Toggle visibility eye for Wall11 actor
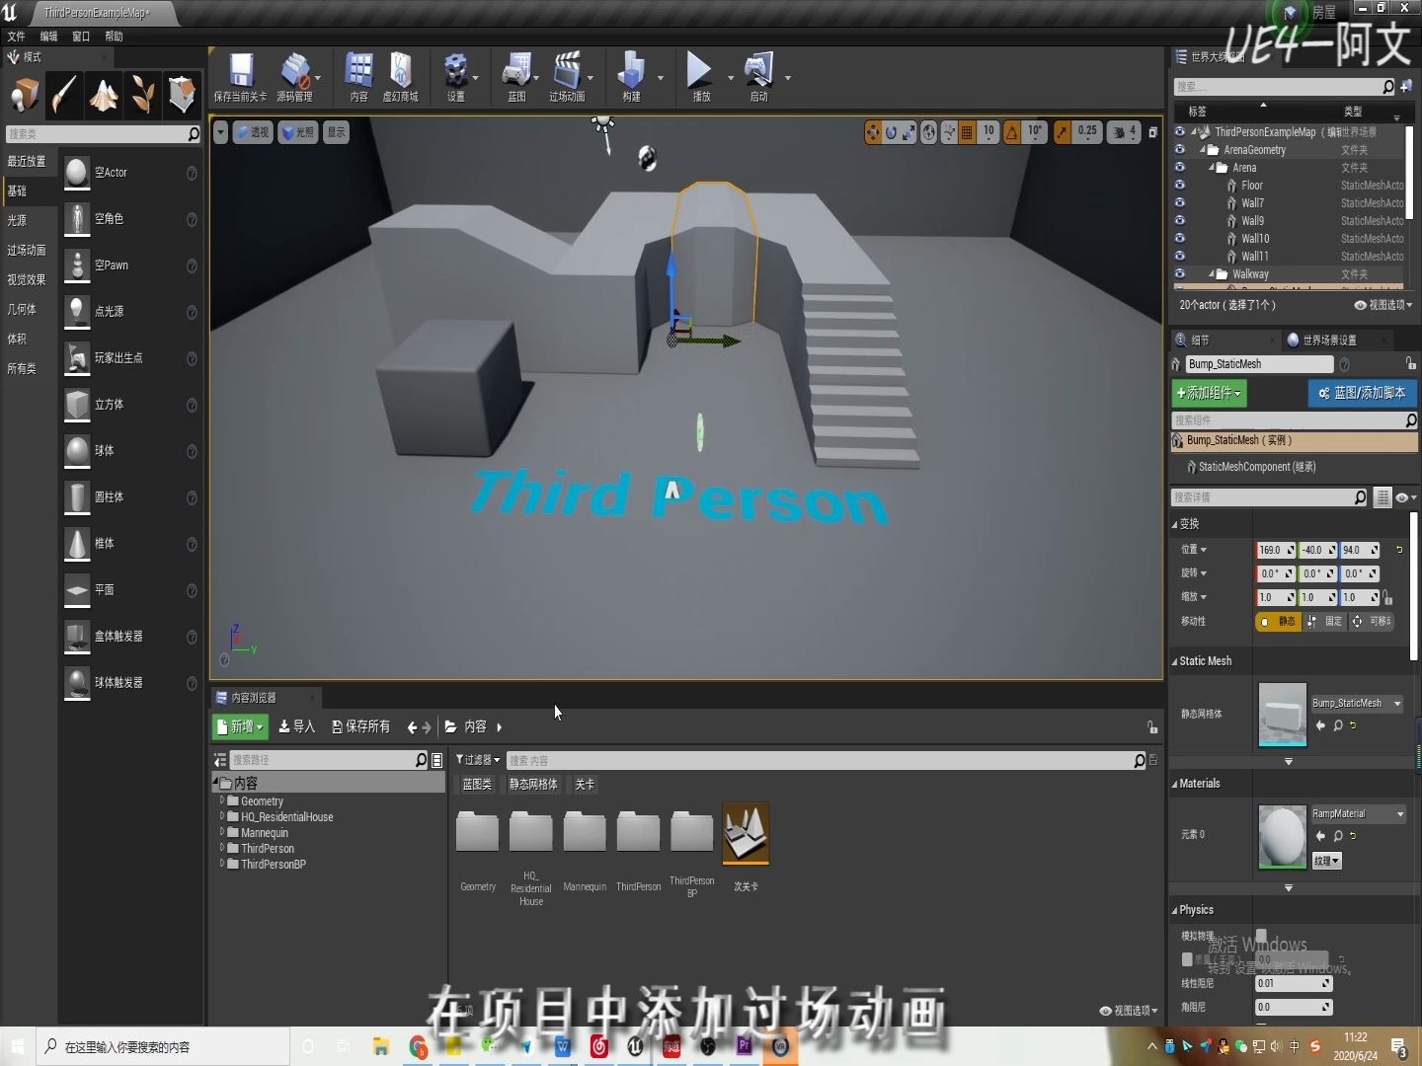 [1179, 257]
